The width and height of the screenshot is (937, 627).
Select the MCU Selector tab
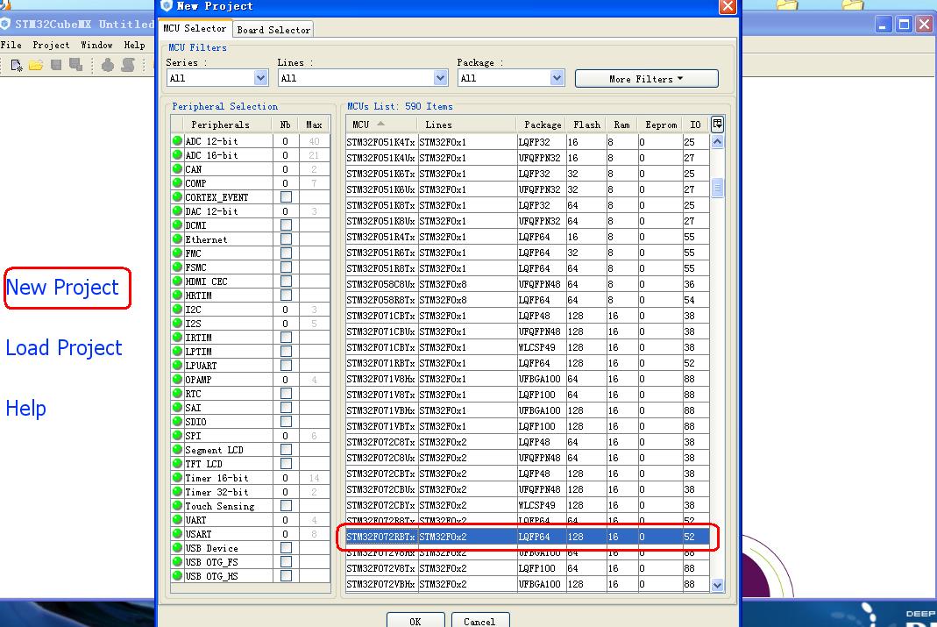[195, 28]
